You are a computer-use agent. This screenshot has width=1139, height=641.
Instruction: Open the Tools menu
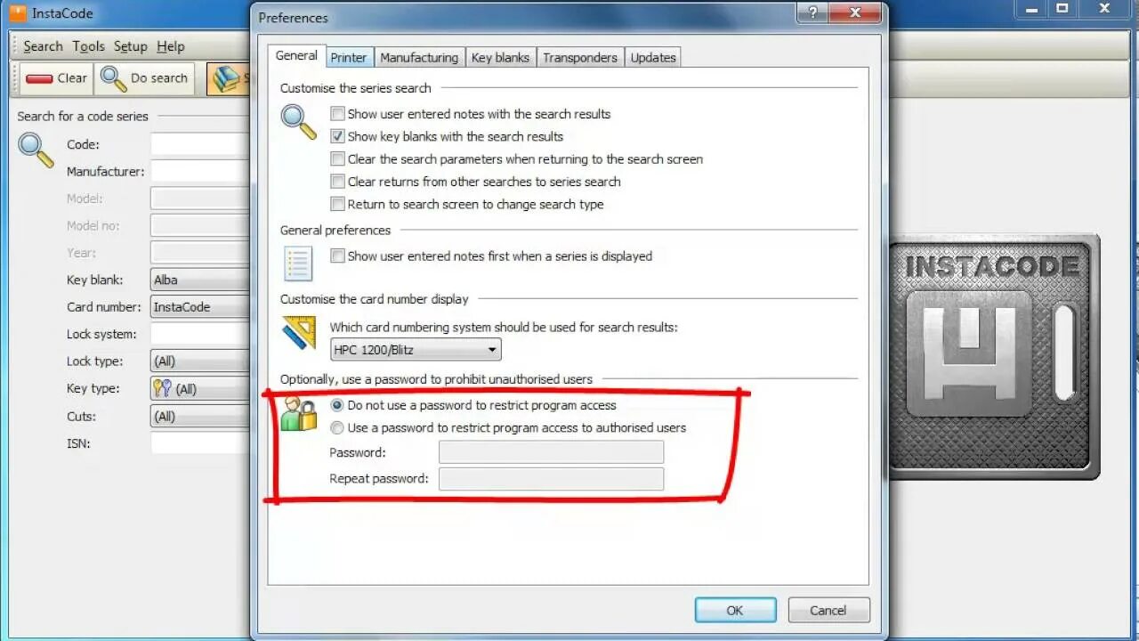(88, 46)
